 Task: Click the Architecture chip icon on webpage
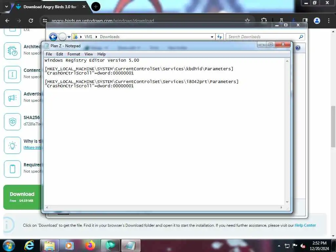pyautogui.click(x=12, y=51)
